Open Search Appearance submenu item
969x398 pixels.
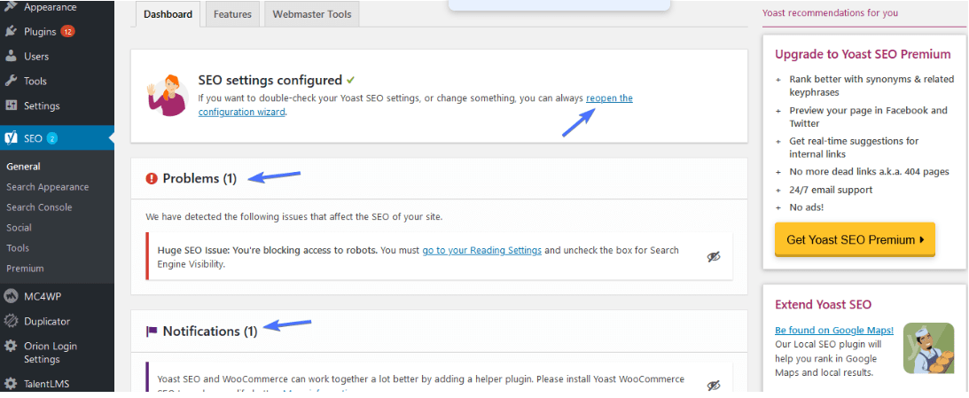tap(48, 187)
